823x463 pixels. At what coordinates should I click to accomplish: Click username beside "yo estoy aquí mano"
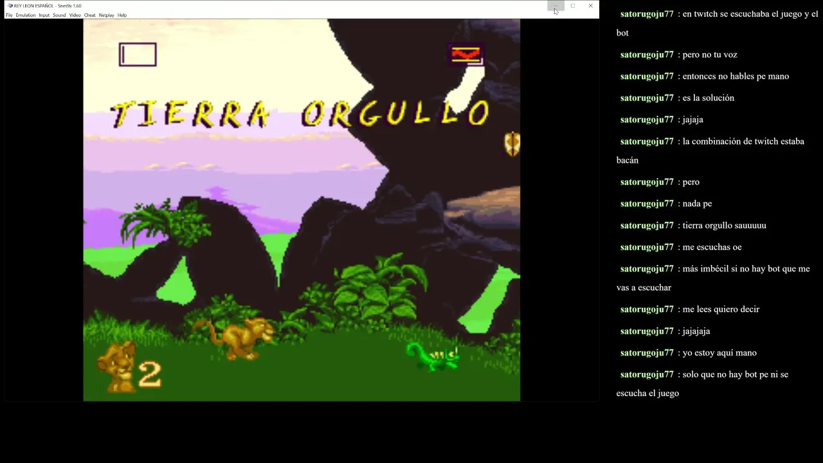tap(647, 353)
